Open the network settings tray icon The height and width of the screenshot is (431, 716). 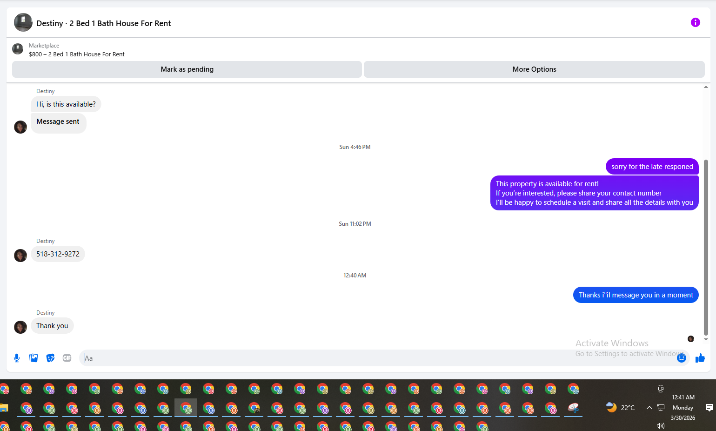pos(661,408)
